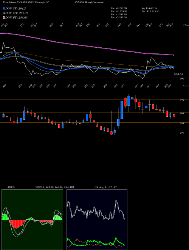This screenshot has width=189, height=250.
Task: Click the magenta long-term moving average line
Action: tap(87, 45)
